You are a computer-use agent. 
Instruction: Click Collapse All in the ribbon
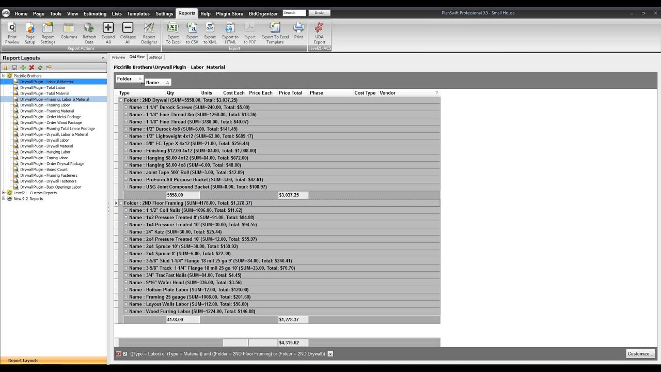click(128, 33)
